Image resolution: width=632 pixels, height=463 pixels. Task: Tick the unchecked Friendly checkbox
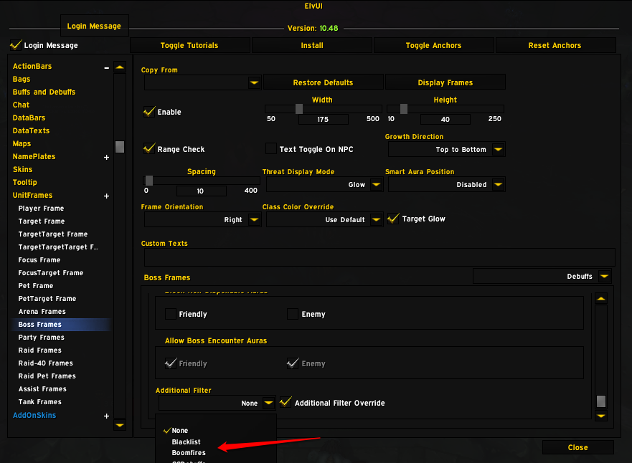pyautogui.click(x=171, y=314)
